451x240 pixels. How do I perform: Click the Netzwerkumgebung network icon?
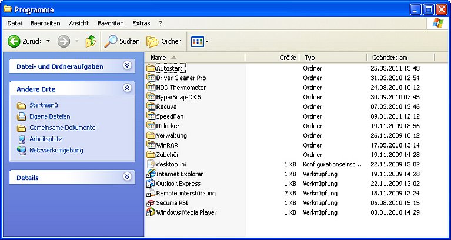tap(21, 151)
